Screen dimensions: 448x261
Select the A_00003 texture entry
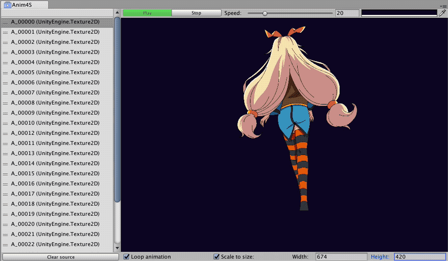pyautogui.click(x=57, y=52)
